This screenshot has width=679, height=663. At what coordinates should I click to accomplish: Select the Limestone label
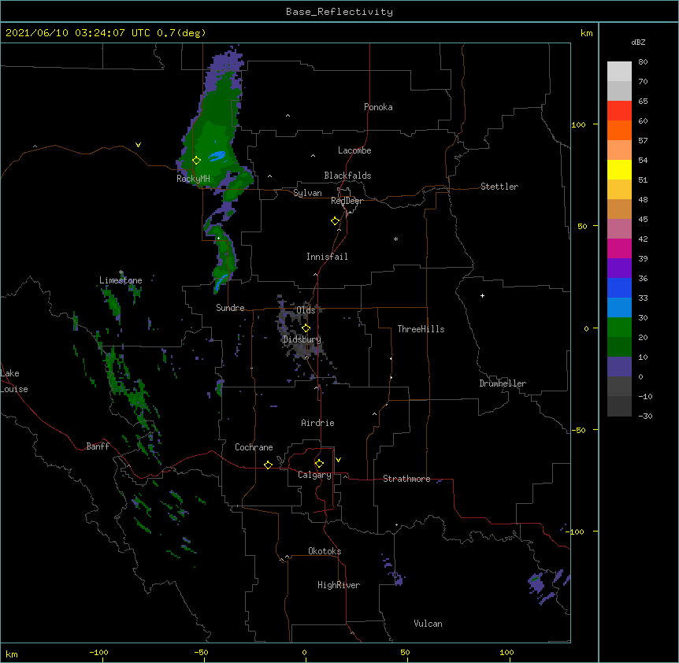(x=121, y=280)
